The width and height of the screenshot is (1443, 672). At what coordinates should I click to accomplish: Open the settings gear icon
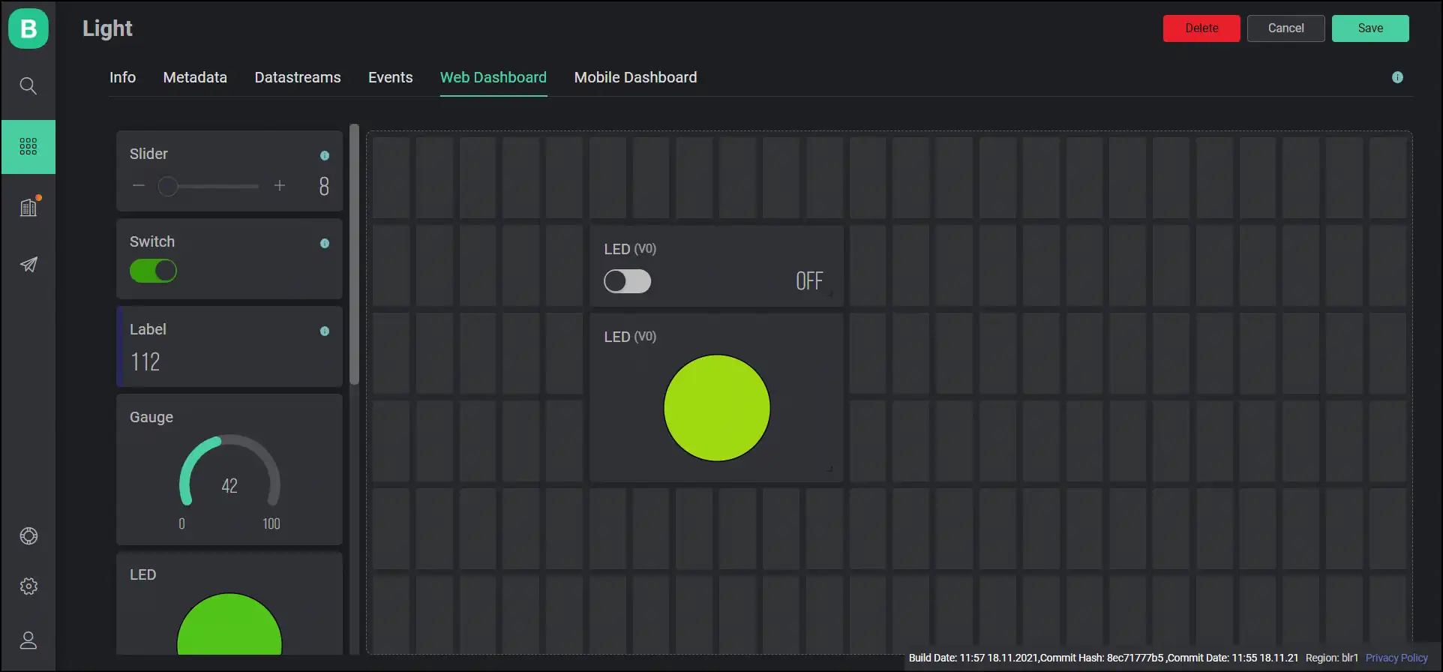(28, 586)
